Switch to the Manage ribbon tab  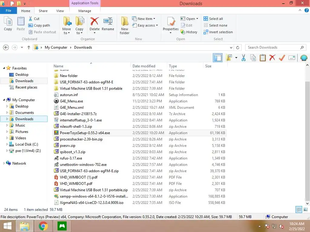[85, 11]
